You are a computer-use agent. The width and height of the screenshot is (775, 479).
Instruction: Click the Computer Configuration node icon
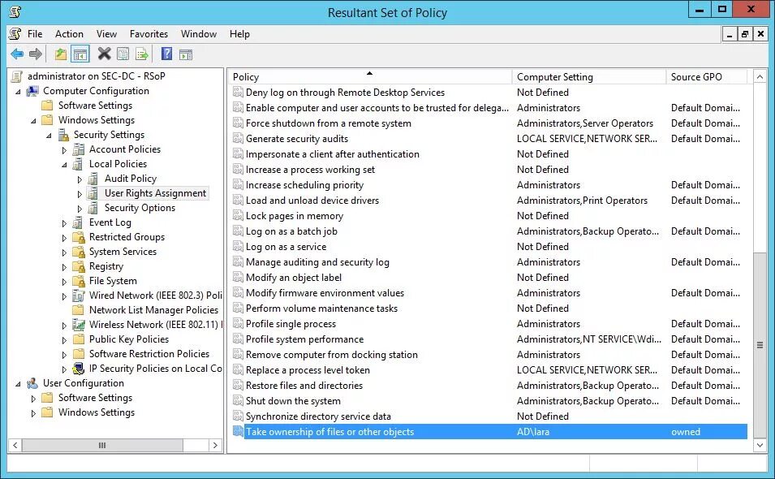pyautogui.click(x=32, y=91)
